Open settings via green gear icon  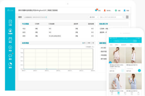tap(116, 10)
